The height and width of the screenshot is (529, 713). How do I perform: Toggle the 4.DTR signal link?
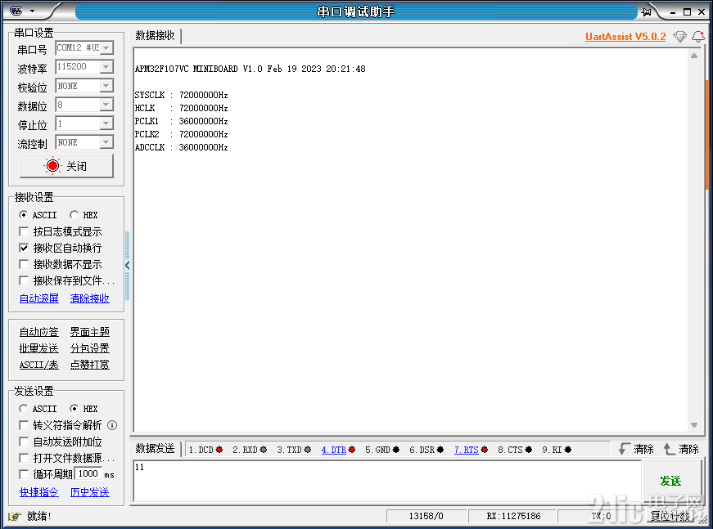coord(334,450)
